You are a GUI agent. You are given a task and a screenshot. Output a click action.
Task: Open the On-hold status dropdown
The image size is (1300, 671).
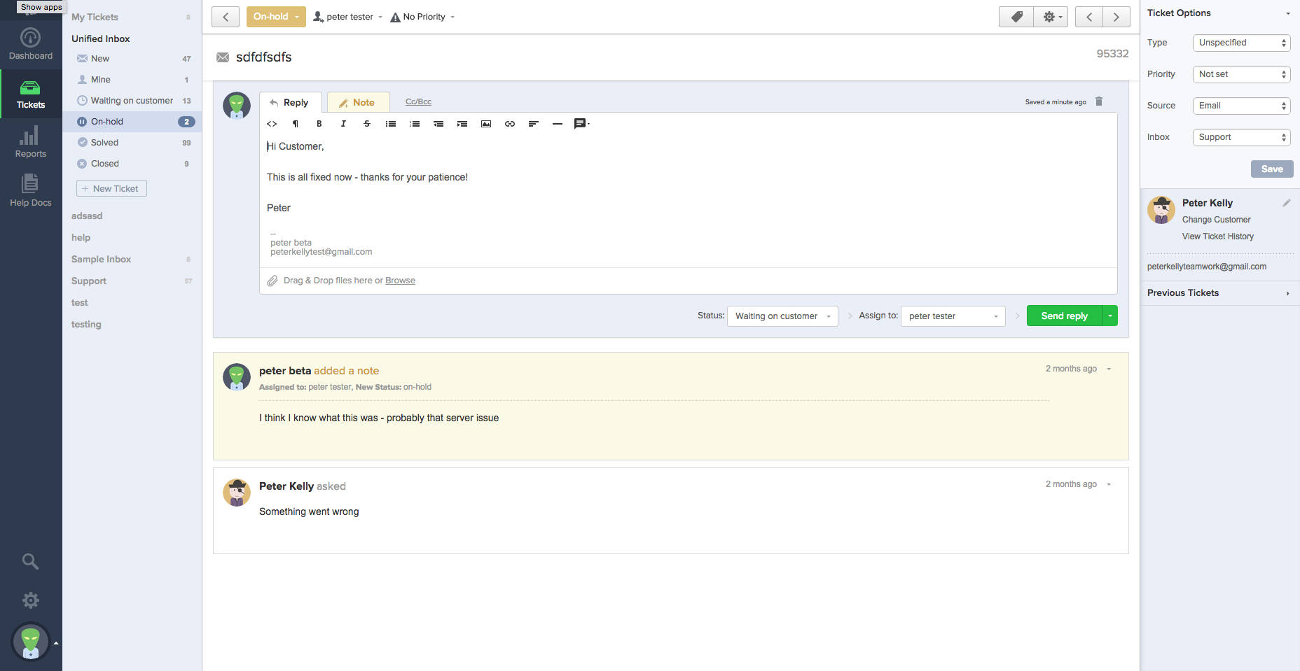(x=276, y=17)
